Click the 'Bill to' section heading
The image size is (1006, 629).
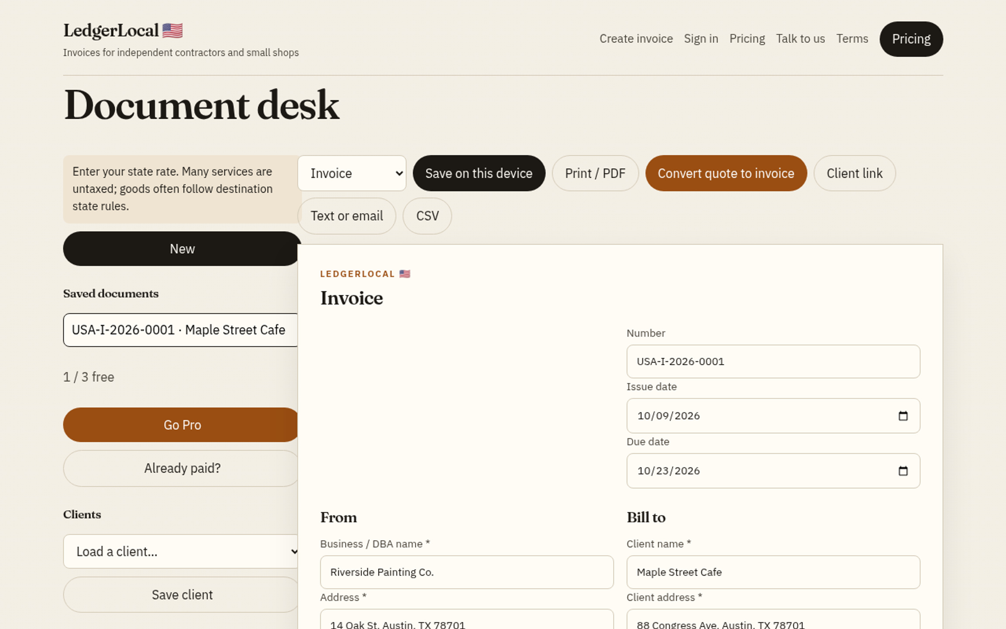tap(646, 517)
